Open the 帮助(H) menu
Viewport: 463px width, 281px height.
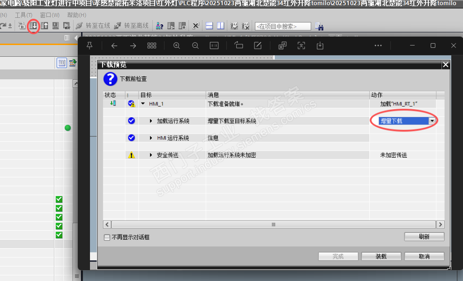(x=76, y=15)
